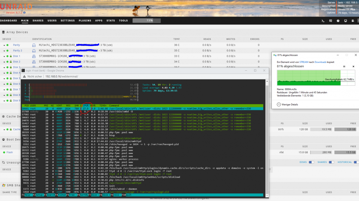Collapse details with Weniger Details
This screenshot has height=201, width=359.
tap(288, 104)
